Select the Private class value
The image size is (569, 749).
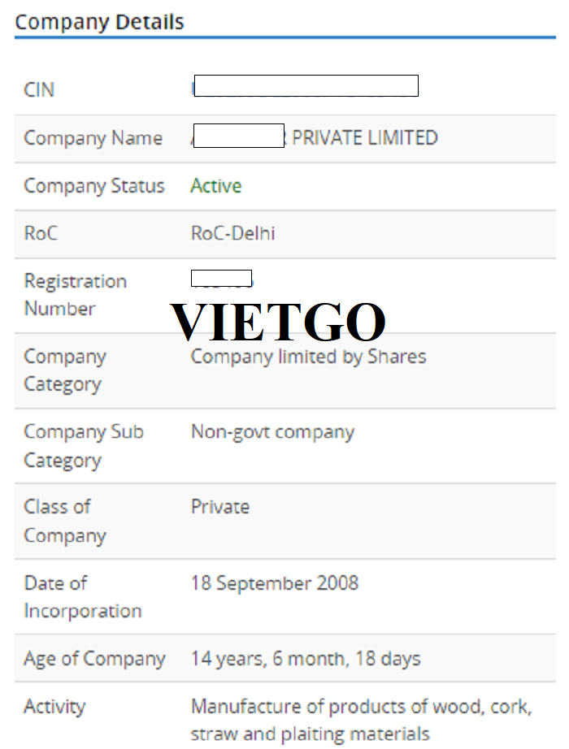220,507
